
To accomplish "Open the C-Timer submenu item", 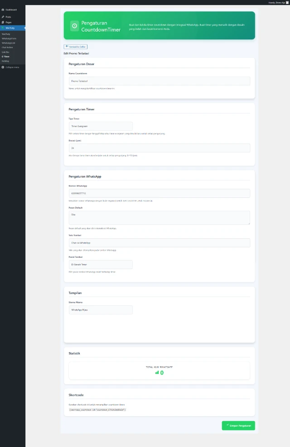I will click(x=6, y=57).
